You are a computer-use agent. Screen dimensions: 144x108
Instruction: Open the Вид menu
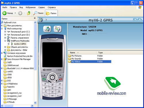click(21, 7)
